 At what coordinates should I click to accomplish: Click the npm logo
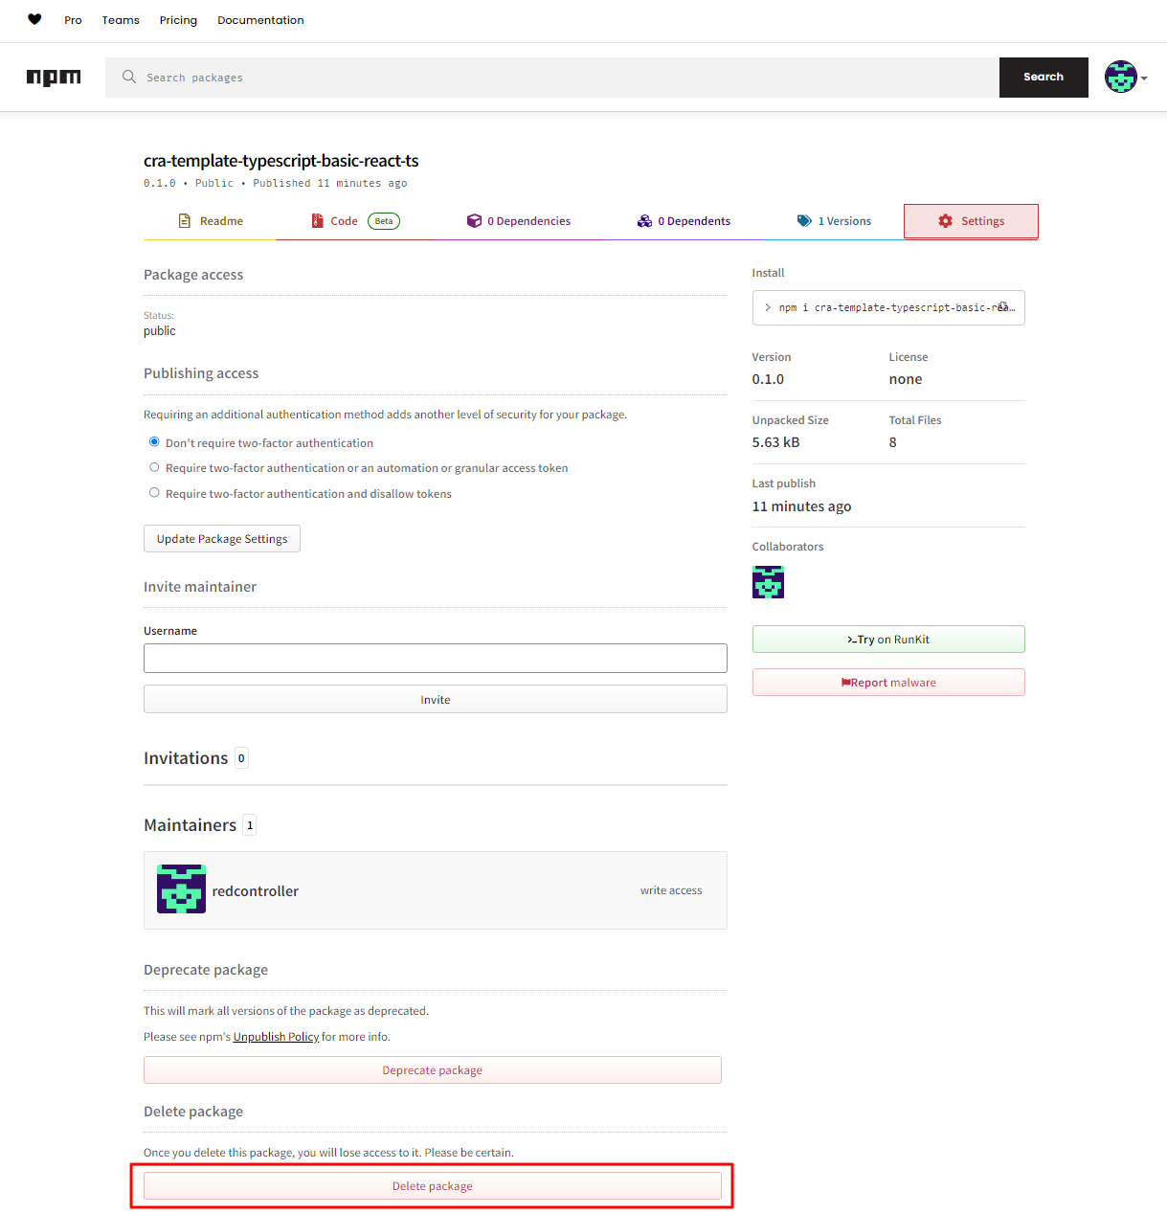[54, 78]
